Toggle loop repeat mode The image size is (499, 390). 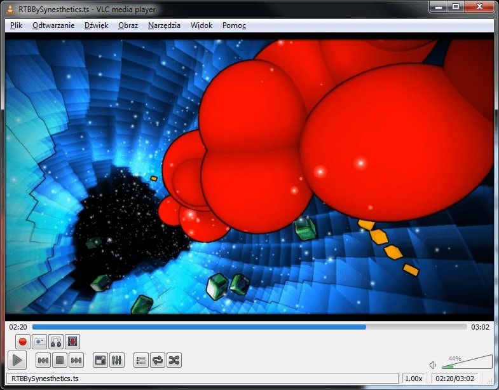coord(158,361)
